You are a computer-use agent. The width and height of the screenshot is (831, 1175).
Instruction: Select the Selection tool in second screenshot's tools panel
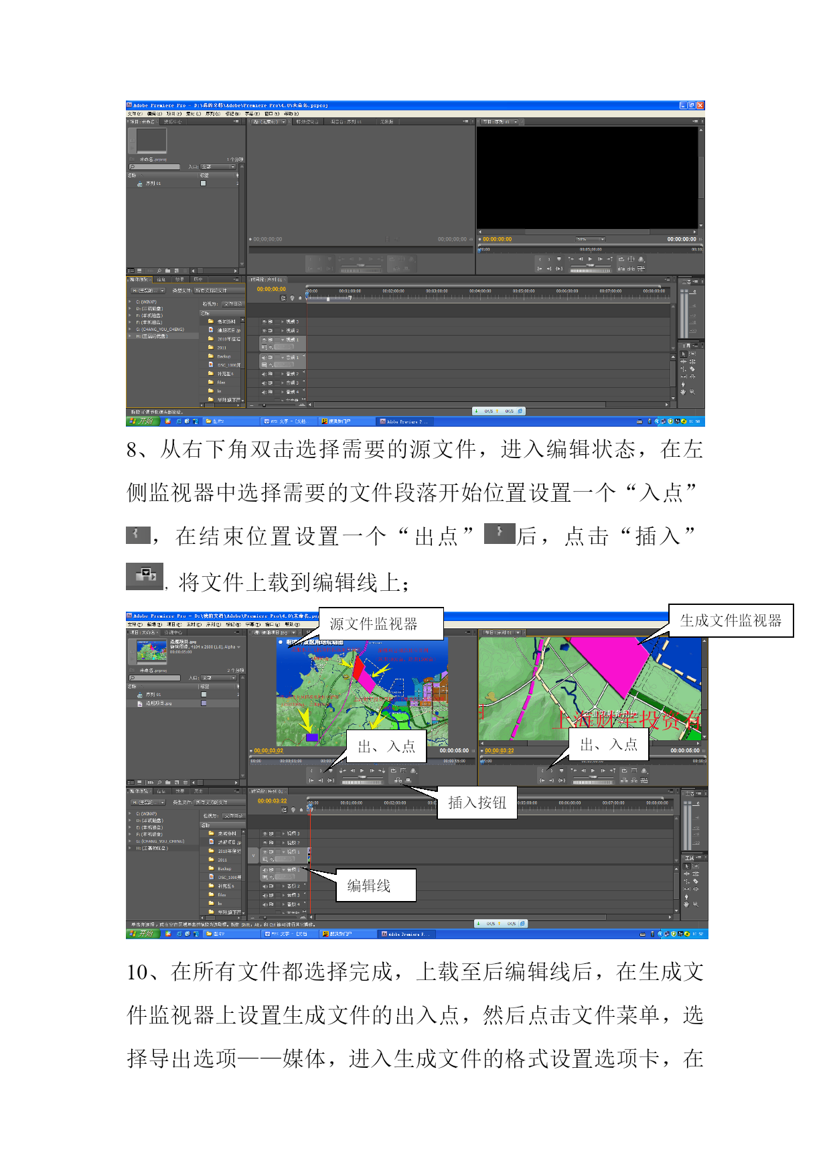(686, 866)
